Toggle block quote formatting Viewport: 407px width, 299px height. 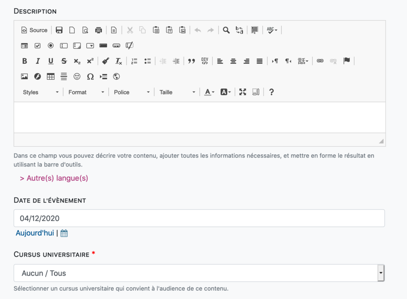(x=191, y=61)
